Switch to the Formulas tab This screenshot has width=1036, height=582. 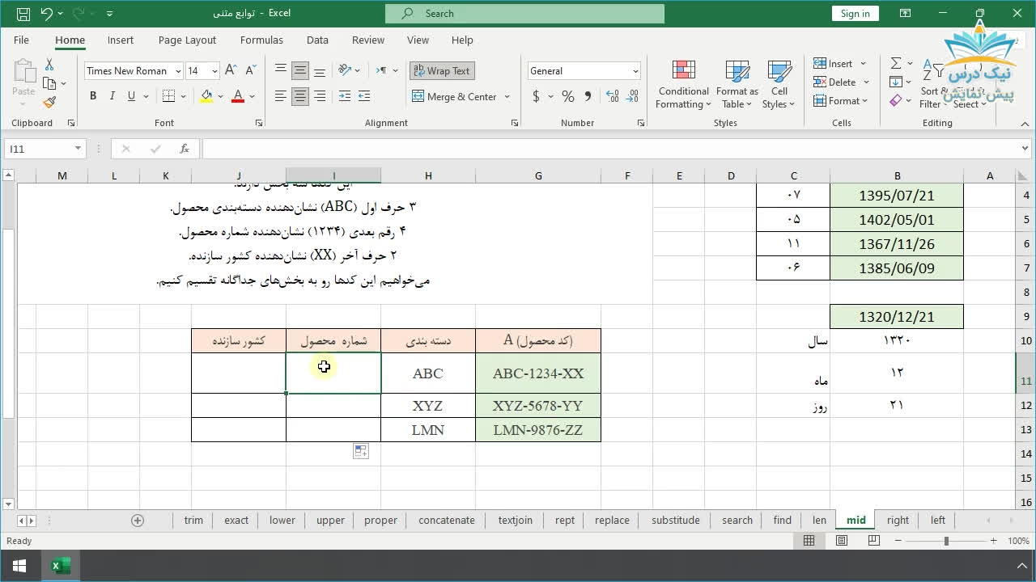pos(261,40)
